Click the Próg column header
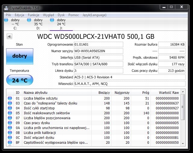 [x=141, y=92]
